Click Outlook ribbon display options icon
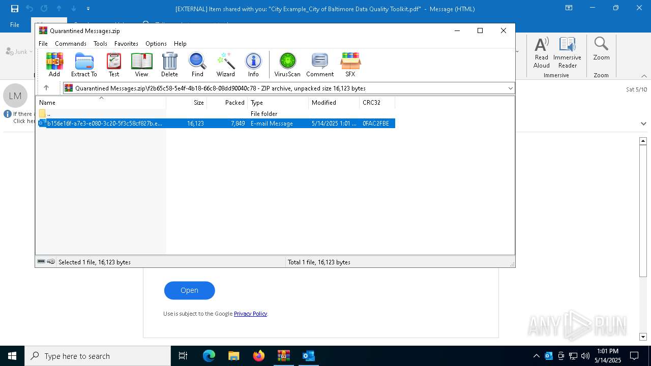Image resolution: width=651 pixels, height=366 pixels. 569,8
